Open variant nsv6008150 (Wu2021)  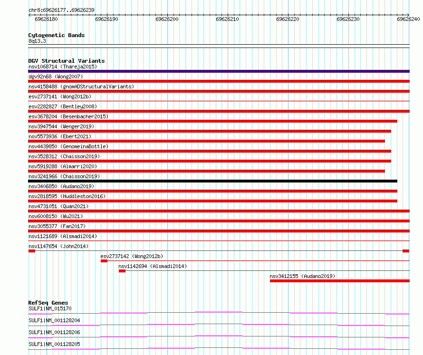56,216
